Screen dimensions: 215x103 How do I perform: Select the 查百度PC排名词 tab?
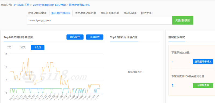click(x=61, y=13)
